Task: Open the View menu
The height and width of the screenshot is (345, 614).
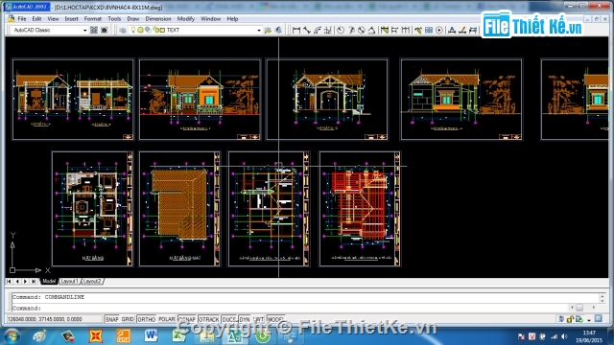Action: 53,19
